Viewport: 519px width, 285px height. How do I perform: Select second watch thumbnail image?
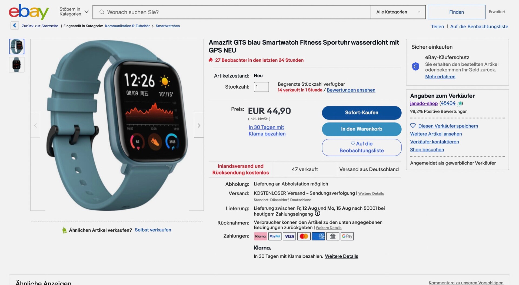tap(16, 65)
